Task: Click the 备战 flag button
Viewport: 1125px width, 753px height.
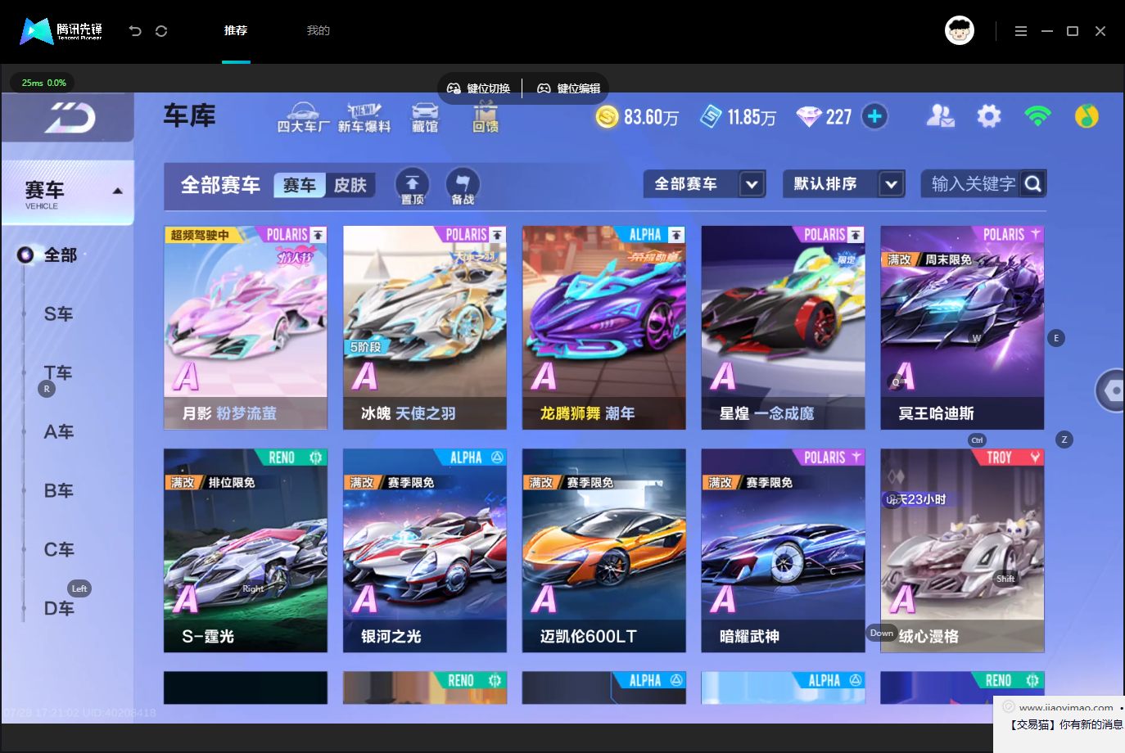Action: pyautogui.click(x=463, y=186)
